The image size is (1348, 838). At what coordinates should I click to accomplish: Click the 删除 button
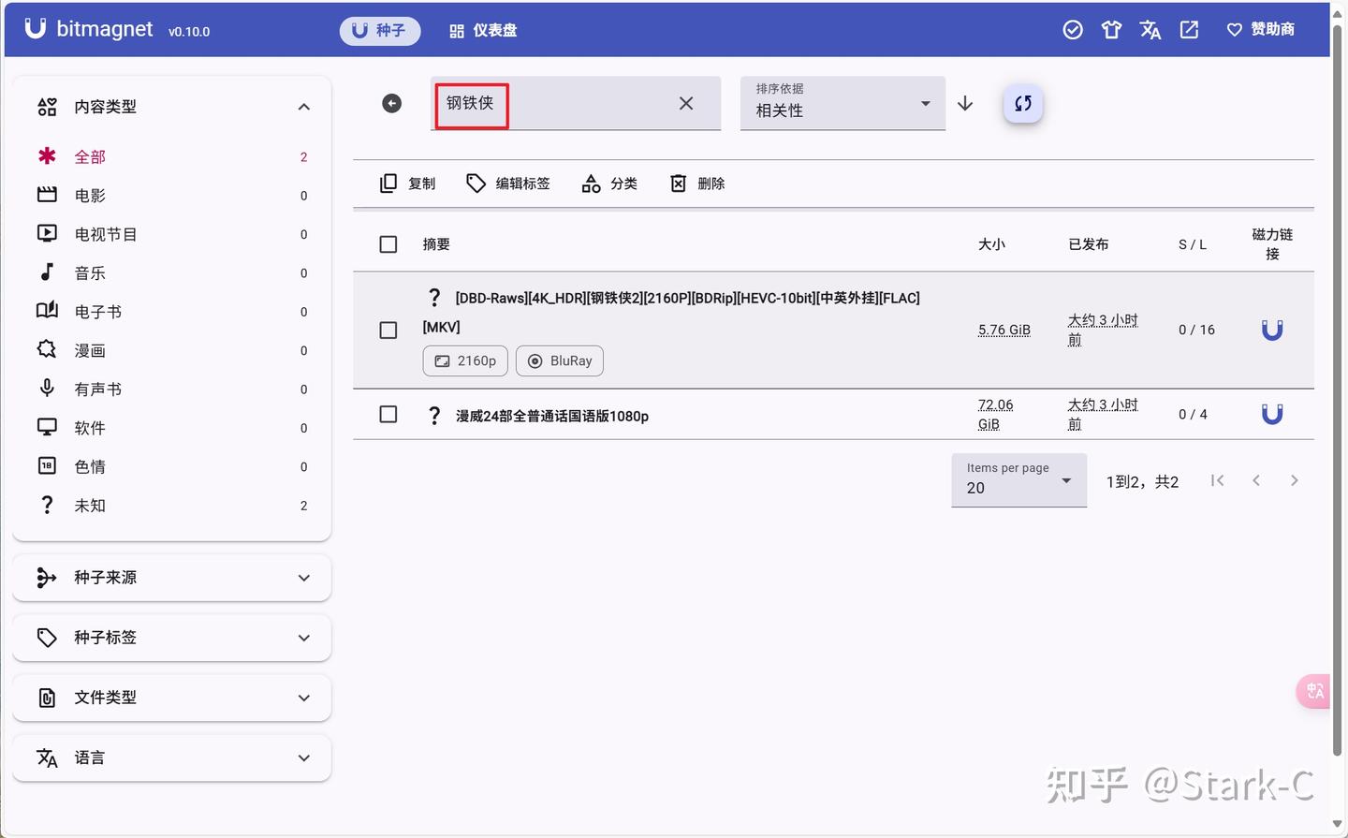coord(697,184)
